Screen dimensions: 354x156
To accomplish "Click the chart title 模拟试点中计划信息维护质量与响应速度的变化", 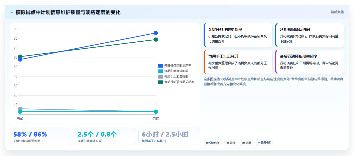I will pyautogui.click(x=68, y=12).
